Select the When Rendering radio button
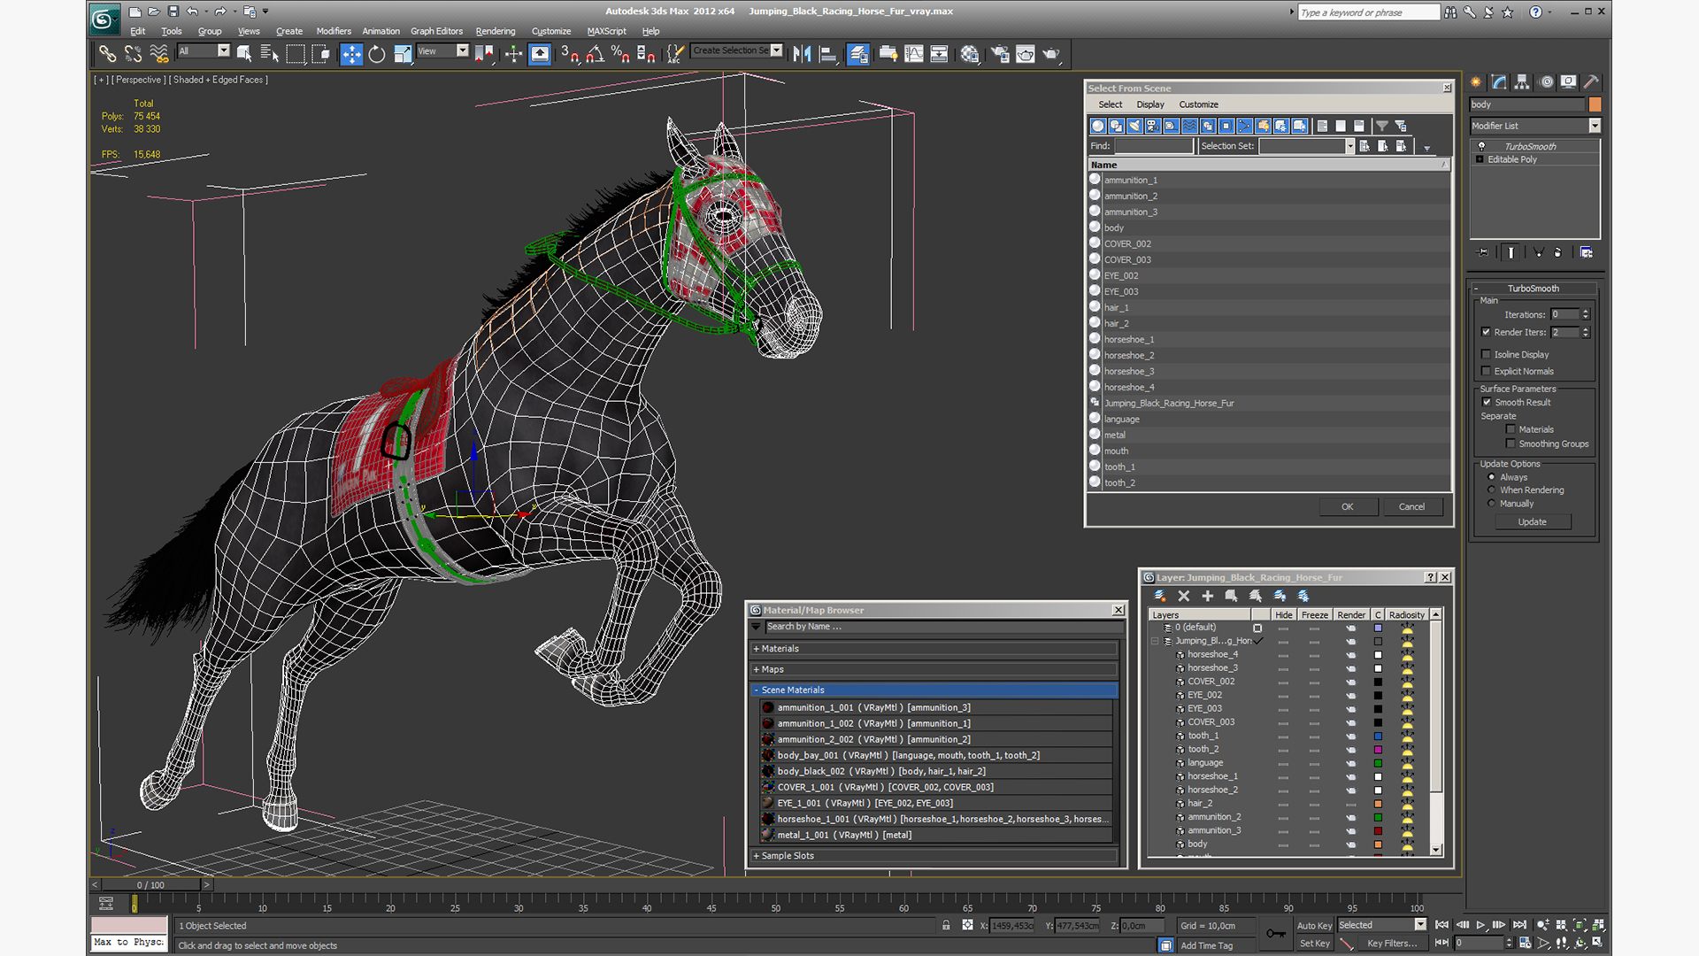 tap(1492, 490)
